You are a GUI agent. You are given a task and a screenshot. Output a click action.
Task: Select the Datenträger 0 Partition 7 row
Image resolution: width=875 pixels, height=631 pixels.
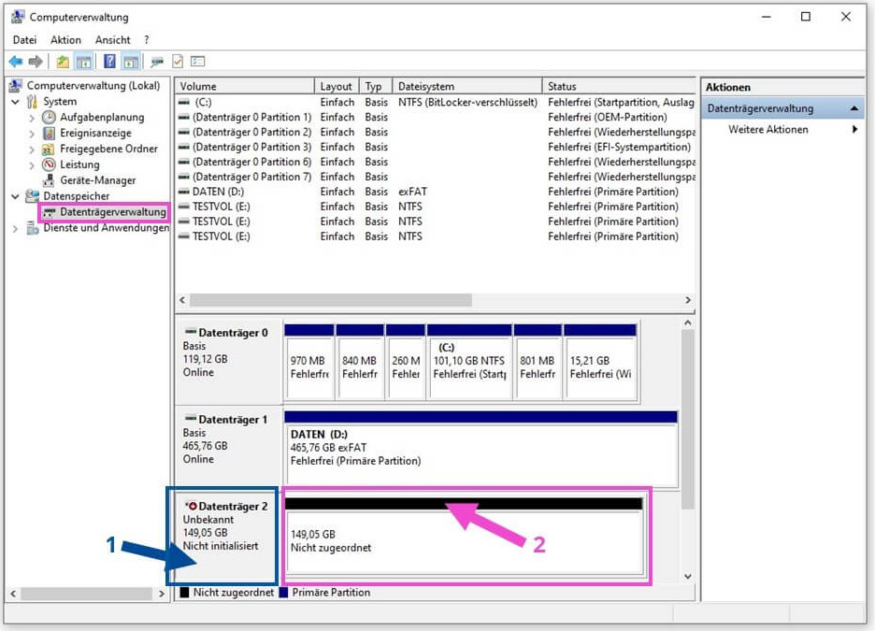click(x=436, y=177)
